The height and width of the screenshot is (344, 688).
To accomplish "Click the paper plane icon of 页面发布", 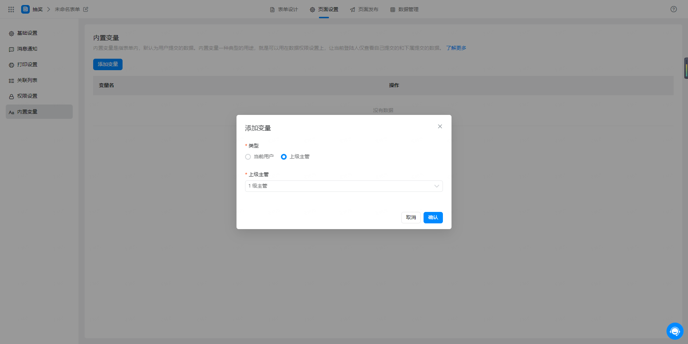I will 353,10.
